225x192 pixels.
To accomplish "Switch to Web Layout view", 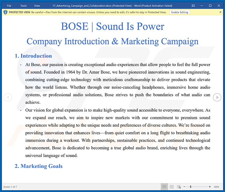I will point(179,187).
